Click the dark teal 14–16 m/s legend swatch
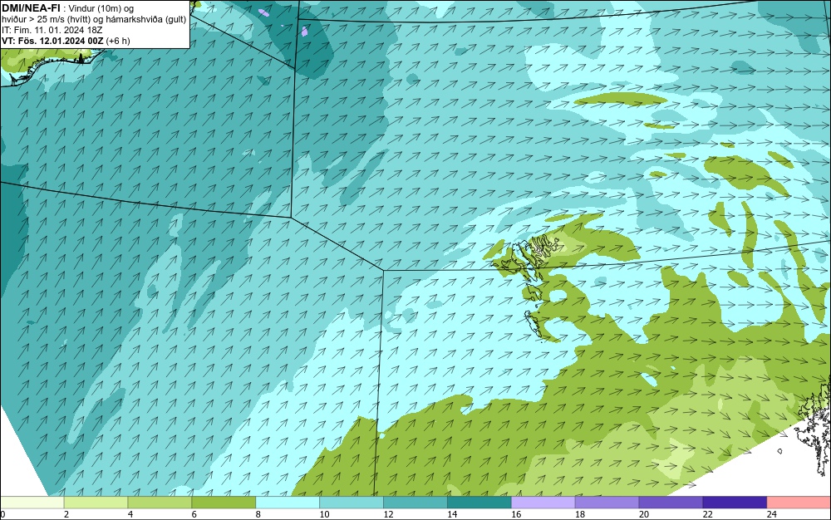Viewport: 831px width, 520px height. (x=479, y=503)
